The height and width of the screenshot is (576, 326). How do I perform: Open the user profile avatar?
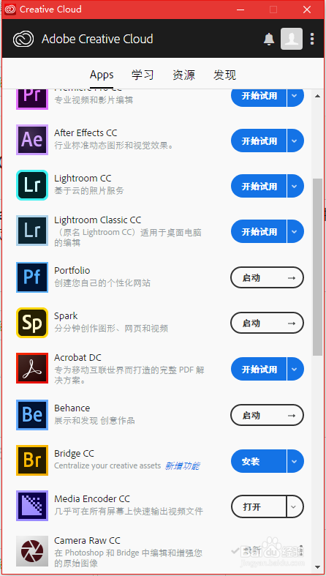click(x=292, y=39)
